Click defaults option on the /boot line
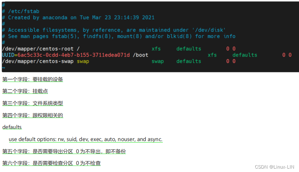The image size is (299, 172). 245,55
